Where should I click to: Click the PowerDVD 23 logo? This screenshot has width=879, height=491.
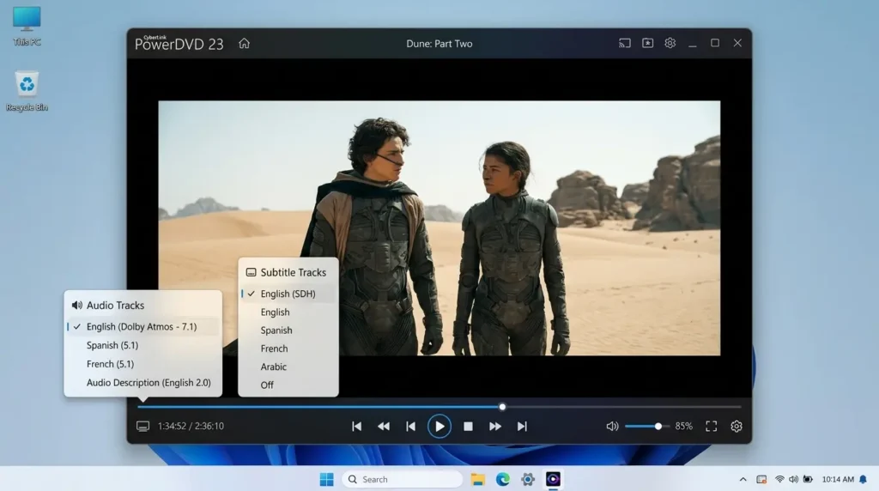(179, 43)
